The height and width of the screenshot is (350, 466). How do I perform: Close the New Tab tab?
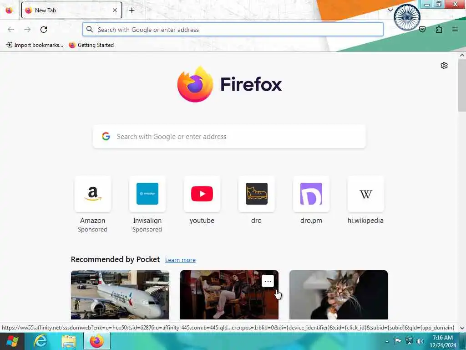click(115, 10)
